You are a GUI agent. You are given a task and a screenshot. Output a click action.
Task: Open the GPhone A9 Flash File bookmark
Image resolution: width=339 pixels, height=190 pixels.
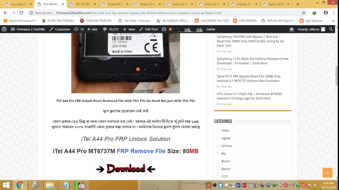(278, 21)
